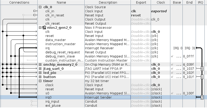Toggle open connection dot on ext_pluse row
Screen dimensions: 207x109
(32, 106)
